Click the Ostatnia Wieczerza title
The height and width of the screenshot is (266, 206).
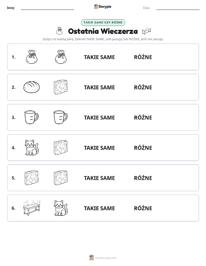pos(103,31)
